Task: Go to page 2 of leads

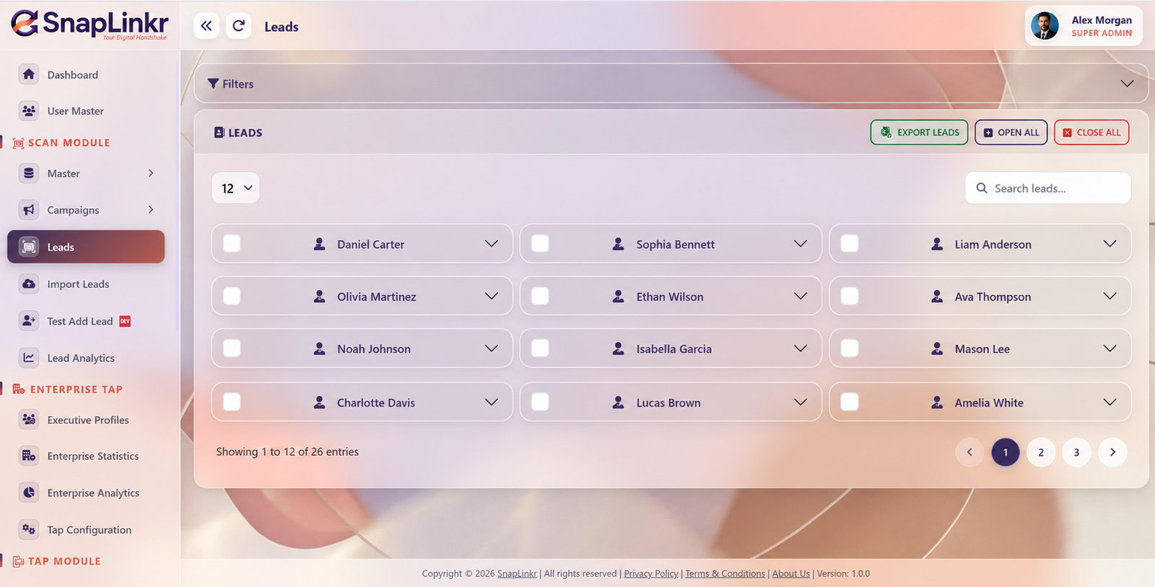Action: click(x=1041, y=452)
